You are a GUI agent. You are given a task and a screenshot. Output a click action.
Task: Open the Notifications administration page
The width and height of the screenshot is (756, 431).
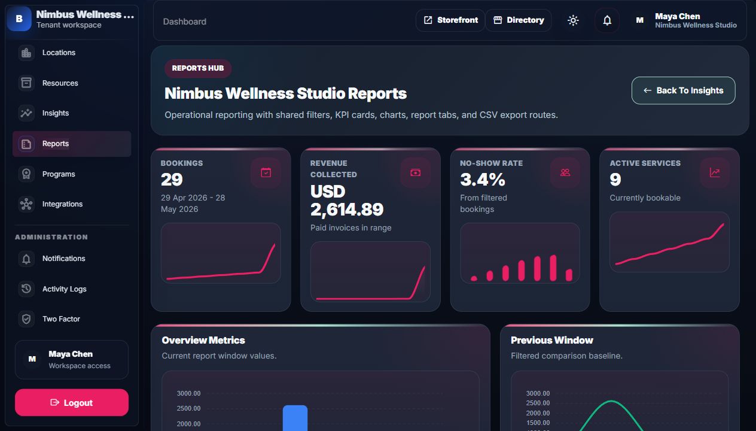[72, 259]
